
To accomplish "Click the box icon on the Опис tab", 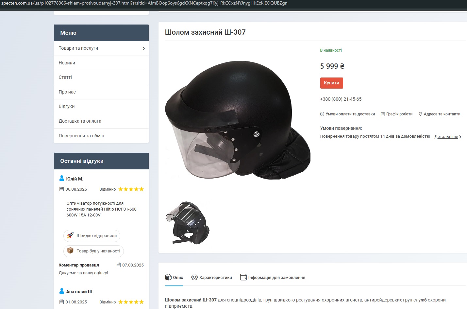I will coord(168,277).
